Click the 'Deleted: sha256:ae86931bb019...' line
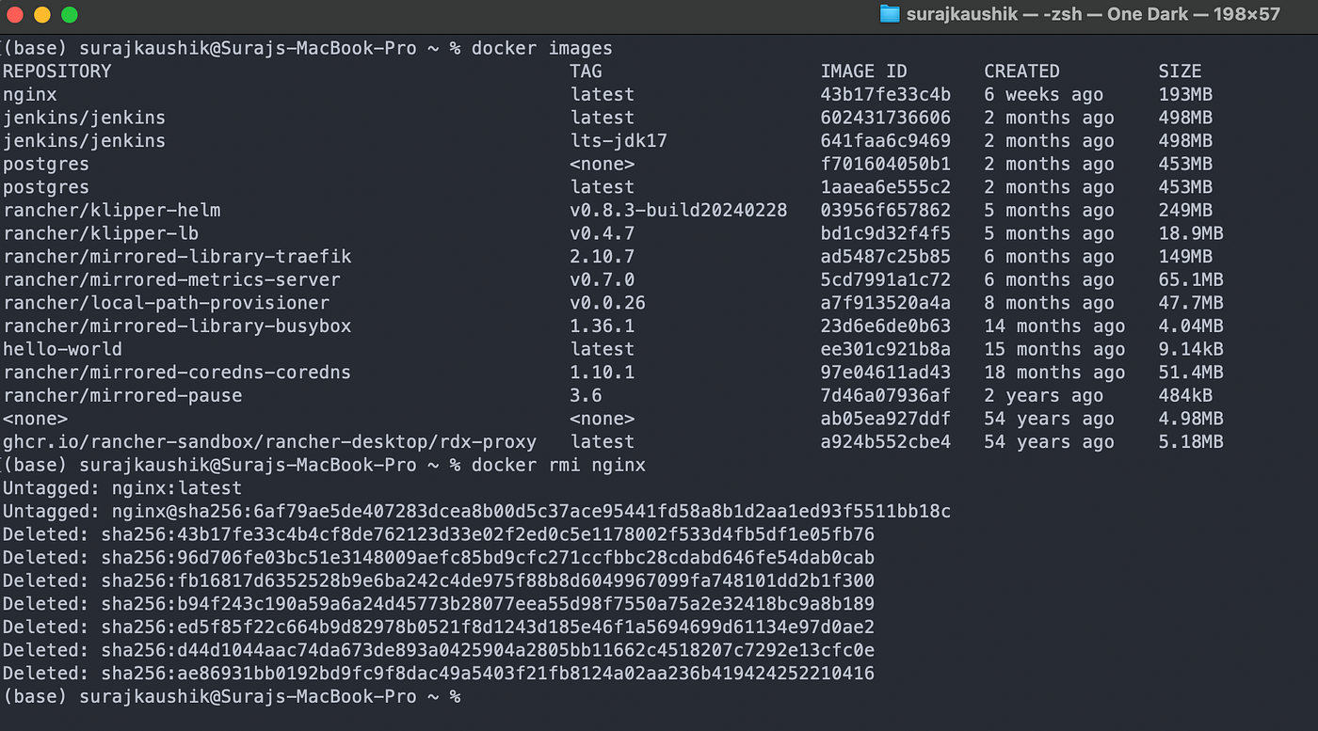Screen dimensions: 1318x731 [x=439, y=674]
